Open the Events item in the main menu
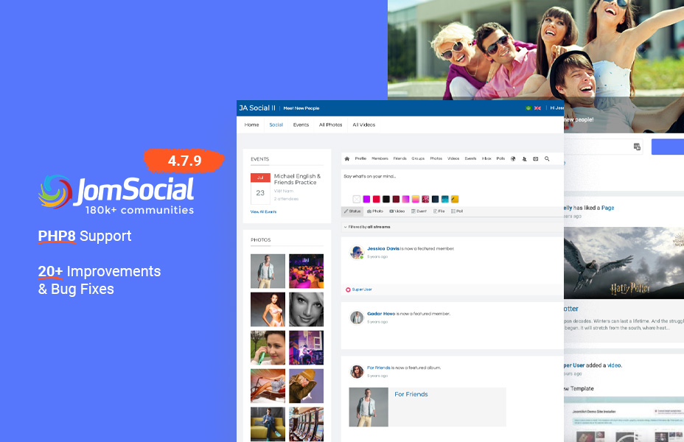The height and width of the screenshot is (442, 684). (x=301, y=124)
